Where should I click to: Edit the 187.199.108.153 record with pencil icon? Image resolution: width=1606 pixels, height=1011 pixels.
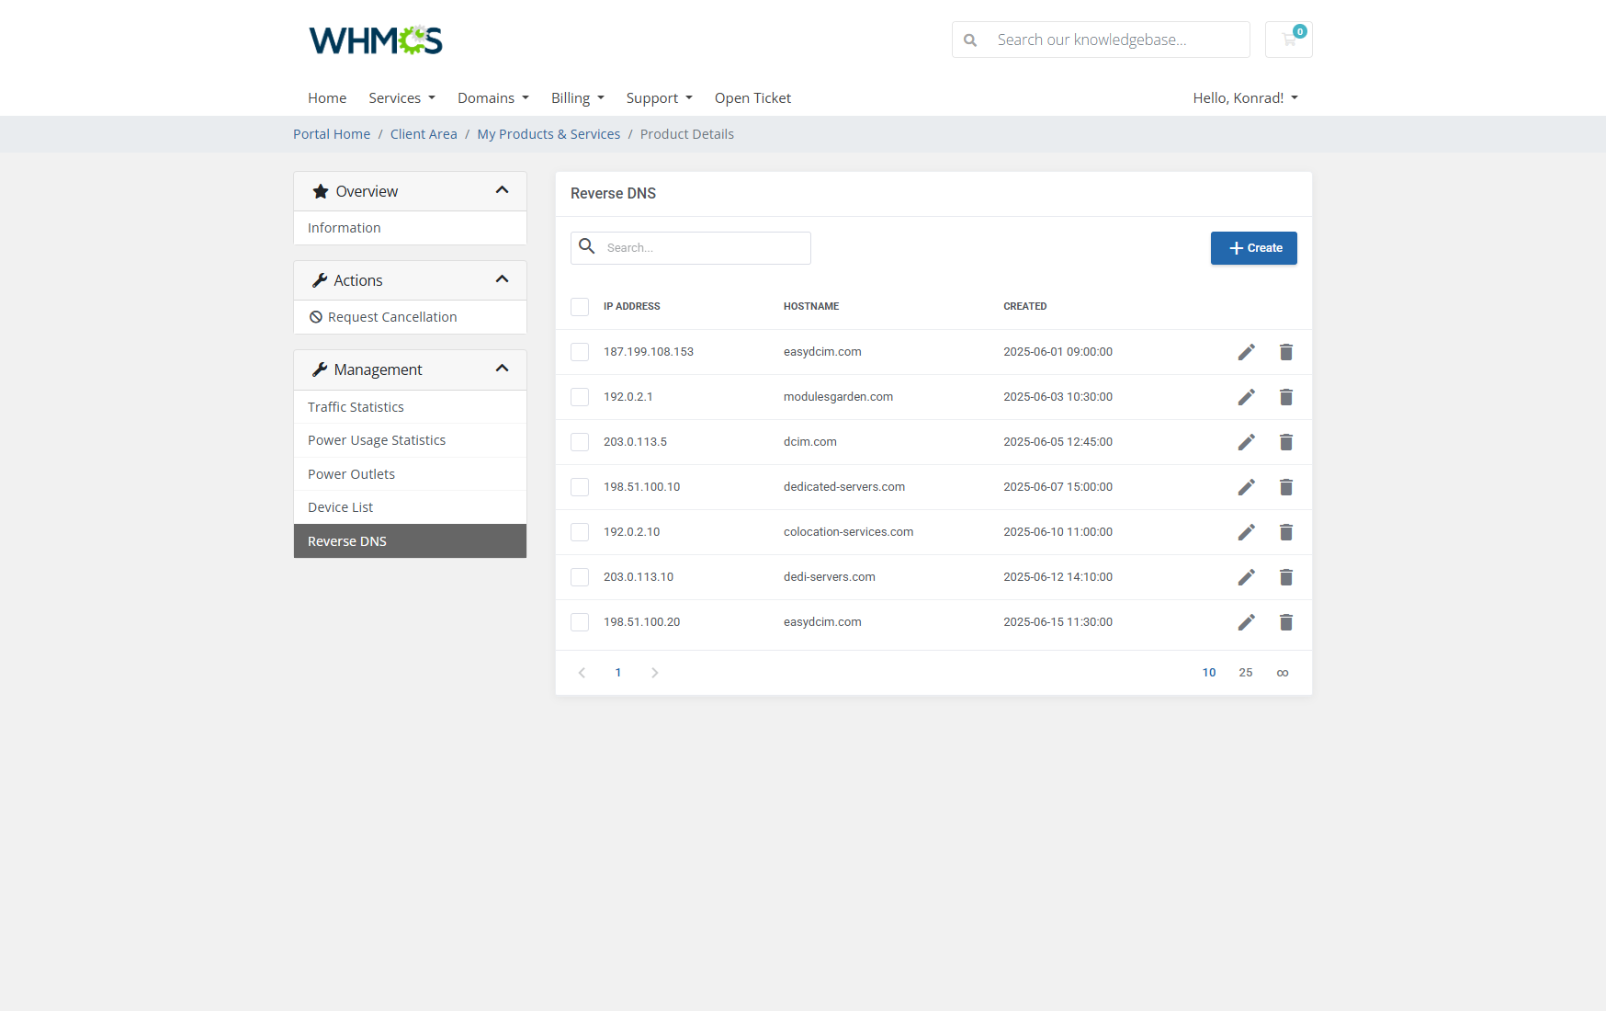1246,352
